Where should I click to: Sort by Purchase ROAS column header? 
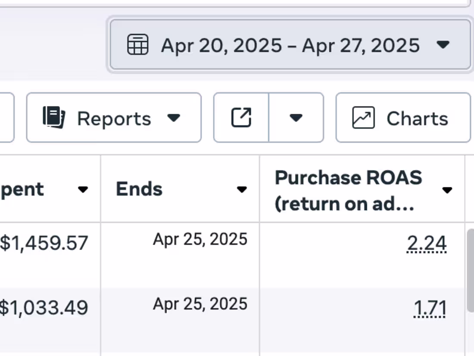pyautogui.click(x=348, y=190)
